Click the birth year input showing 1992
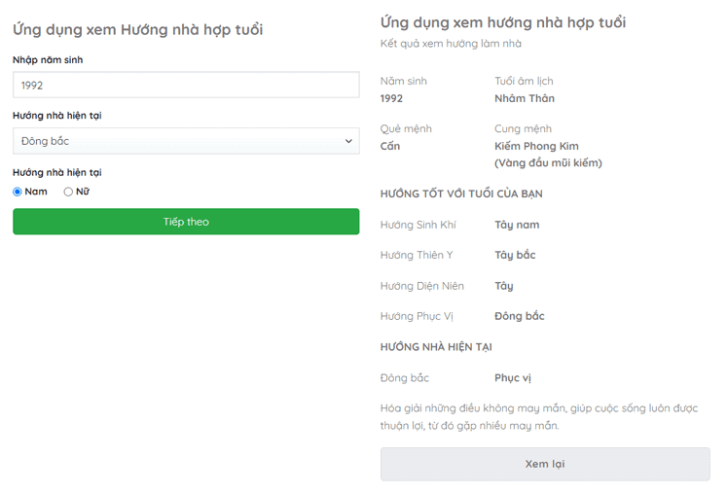Image resolution: width=727 pixels, height=493 pixels. pos(186,85)
